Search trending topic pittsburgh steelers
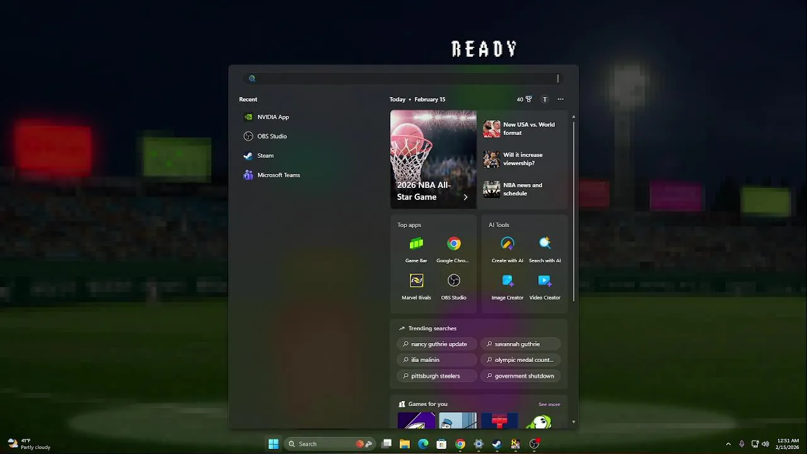The image size is (807, 454). (x=437, y=376)
